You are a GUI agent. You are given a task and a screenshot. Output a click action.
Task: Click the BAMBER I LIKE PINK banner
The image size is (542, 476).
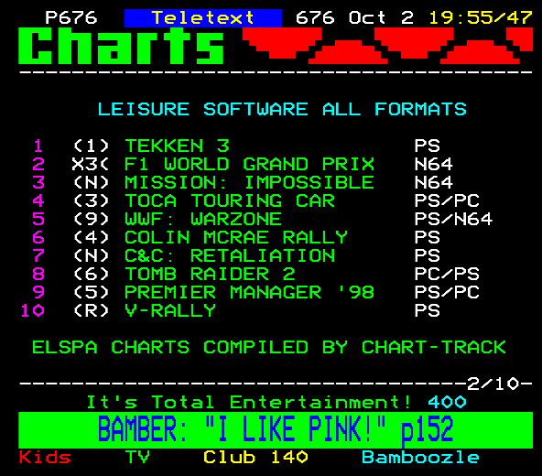(x=276, y=430)
